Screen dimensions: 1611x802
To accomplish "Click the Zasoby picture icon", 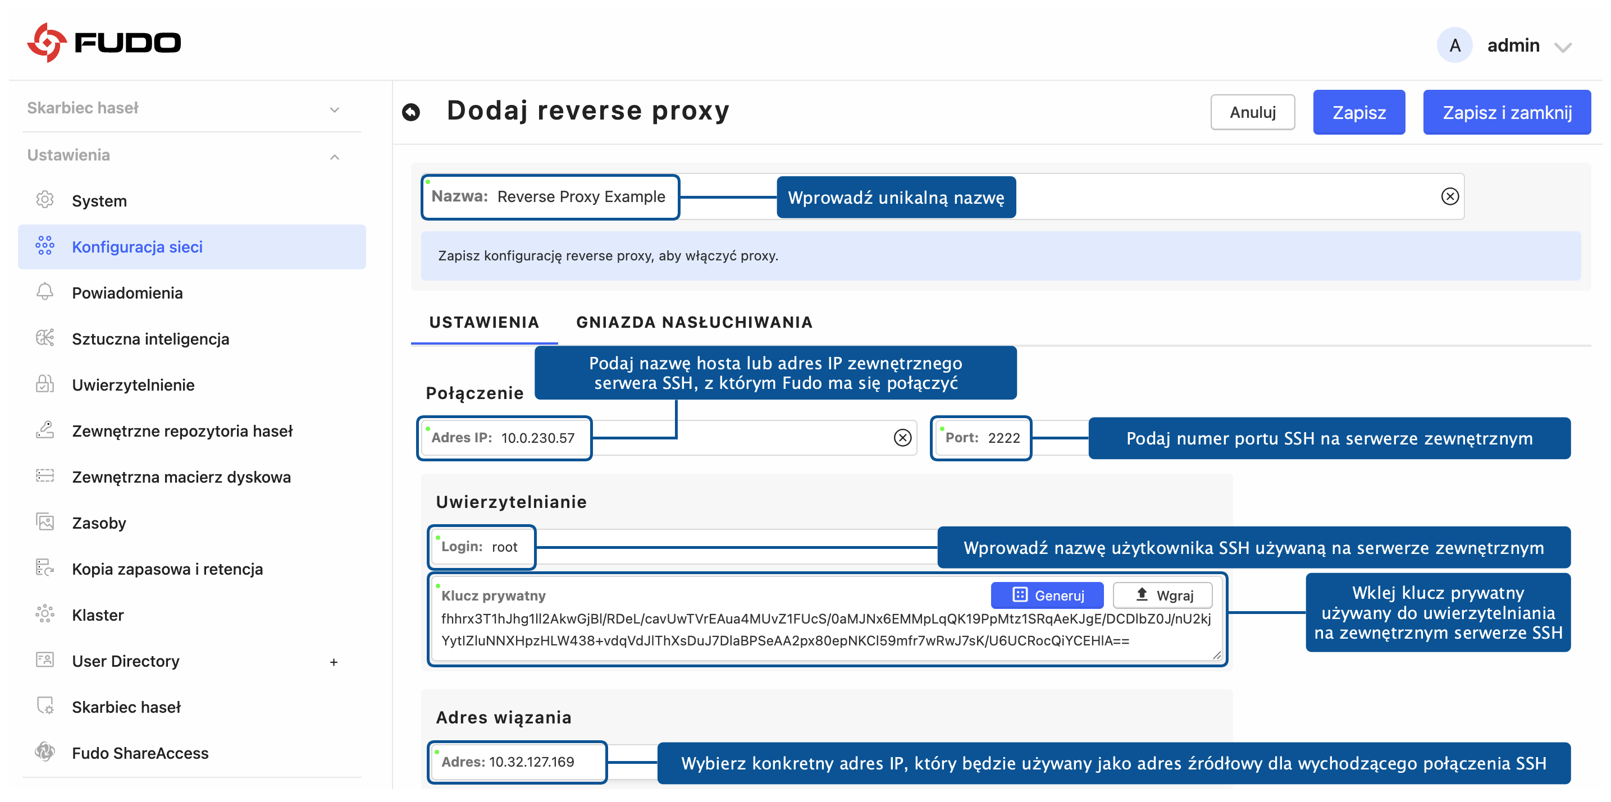I will point(45,522).
